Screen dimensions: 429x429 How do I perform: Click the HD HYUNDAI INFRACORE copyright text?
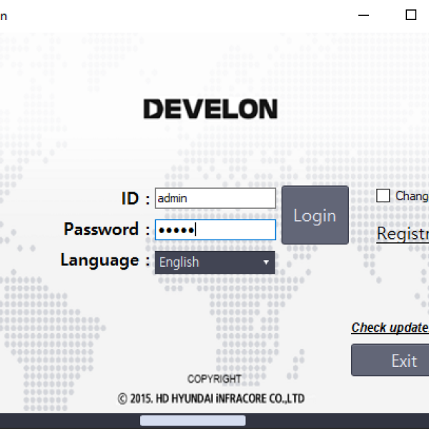211,399
